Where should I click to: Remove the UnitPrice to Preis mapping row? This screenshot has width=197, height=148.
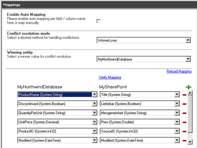click(x=185, y=122)
